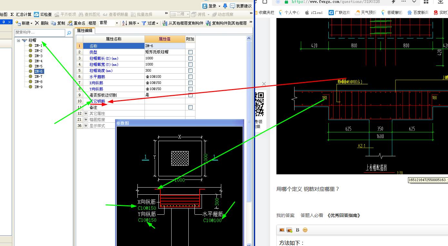
Task: Open the 二维 view mode dropdown
Action: point(180,15)
